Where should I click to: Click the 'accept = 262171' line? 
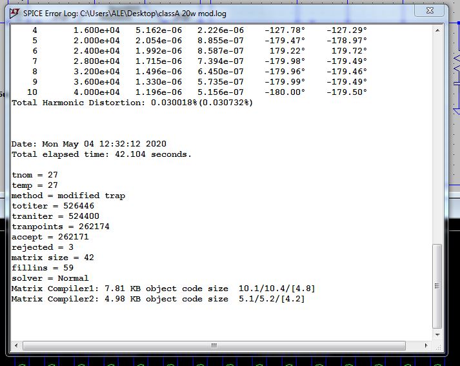pos(50,237)
